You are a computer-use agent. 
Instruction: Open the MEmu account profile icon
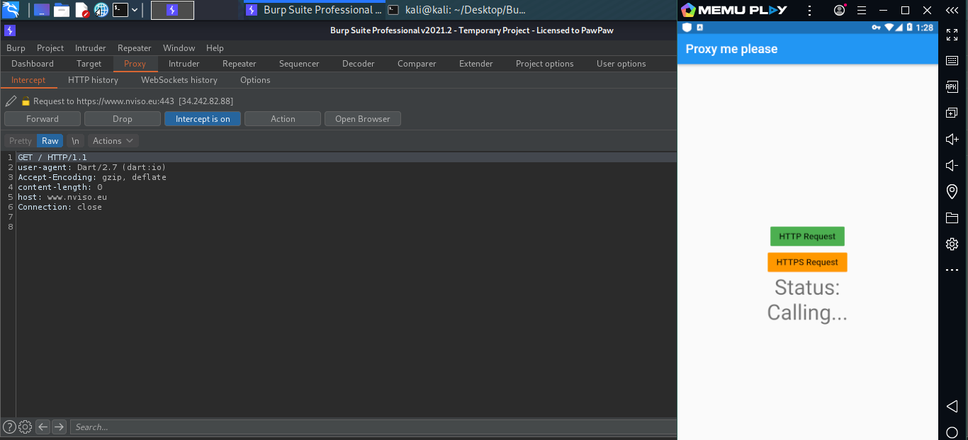coord(840,11)
